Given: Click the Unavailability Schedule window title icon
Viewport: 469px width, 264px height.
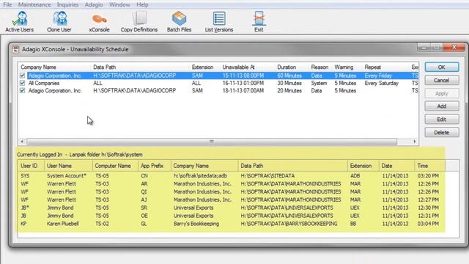Looking at the screenshot, I should (x=15, y=49).
